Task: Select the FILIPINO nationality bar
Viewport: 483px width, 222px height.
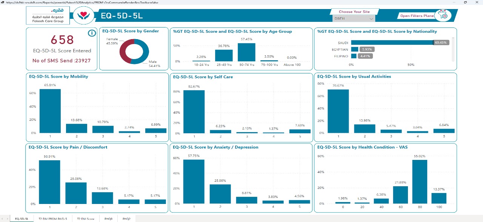Action: (x=354, y=56)
